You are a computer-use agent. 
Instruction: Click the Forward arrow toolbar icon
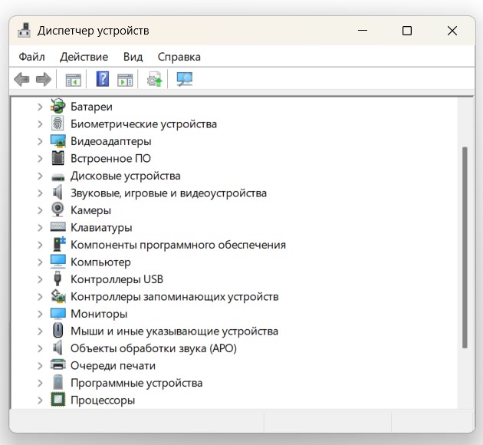44,80
